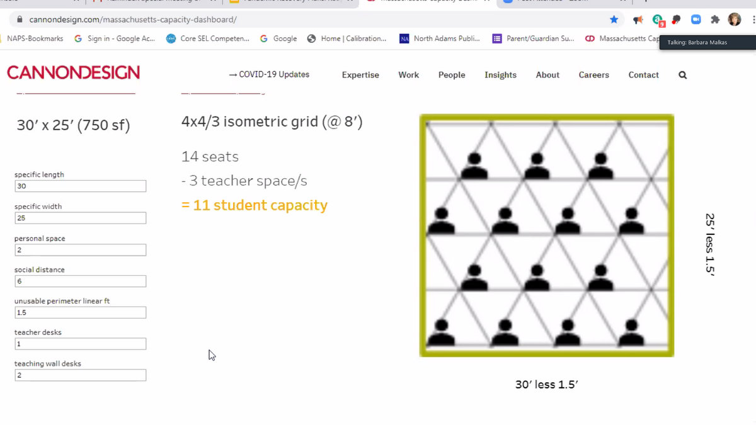Open the Expertise menu
This screenshot has width=756, height=425.
360,75
